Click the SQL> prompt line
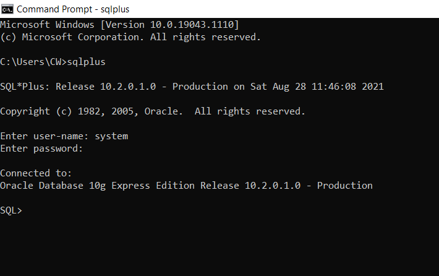This screenshot has width=439, height=276. point(11,210)
